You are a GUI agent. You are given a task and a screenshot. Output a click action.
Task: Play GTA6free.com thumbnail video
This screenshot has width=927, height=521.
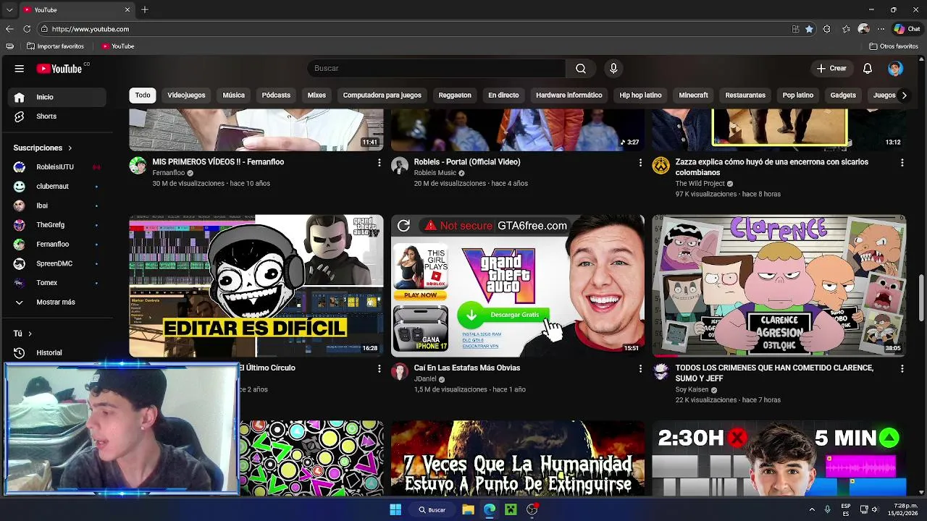[x=518, y=286]
